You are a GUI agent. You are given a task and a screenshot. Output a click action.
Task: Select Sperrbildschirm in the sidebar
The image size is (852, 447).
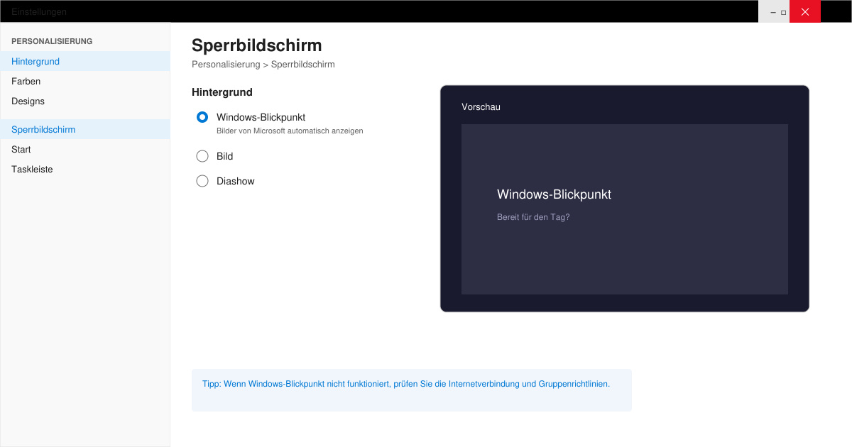tap(85, 129)
